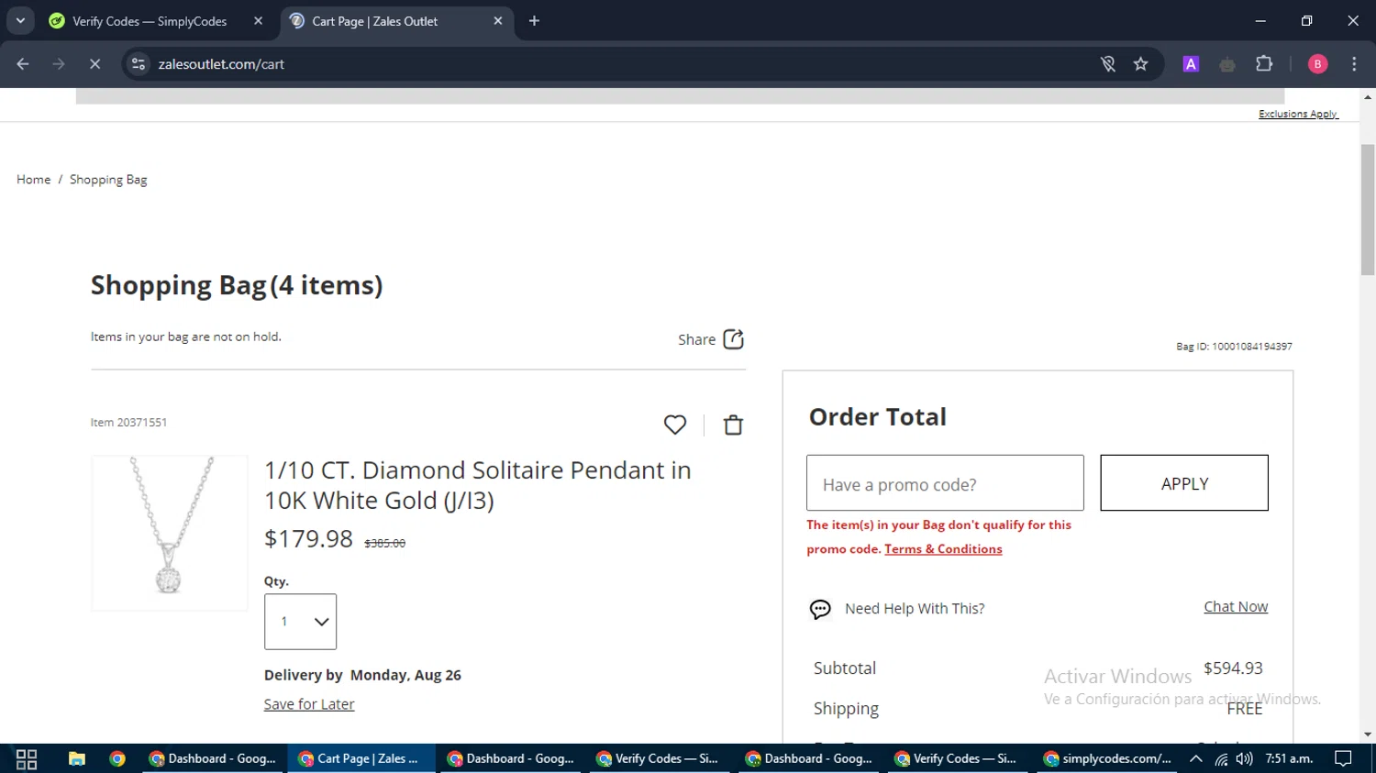Stop page loading with the X button
The height and width of the screenshot is (773, 1376).
(x=94, y=64)
